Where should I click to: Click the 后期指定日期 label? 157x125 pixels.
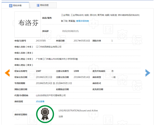tap(62, 89)
